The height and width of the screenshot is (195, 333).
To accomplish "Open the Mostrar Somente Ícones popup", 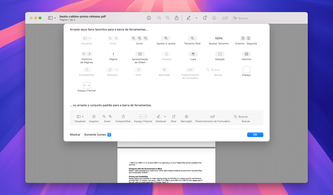I will pos(97,134).
